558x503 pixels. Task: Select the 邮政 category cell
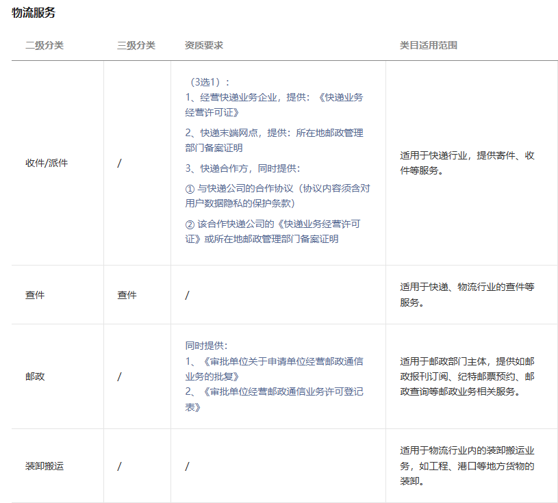(x=35, y=376)
